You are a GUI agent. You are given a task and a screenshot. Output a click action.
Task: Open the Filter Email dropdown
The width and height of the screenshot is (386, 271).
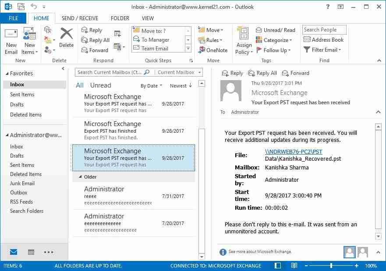[322, 49]
